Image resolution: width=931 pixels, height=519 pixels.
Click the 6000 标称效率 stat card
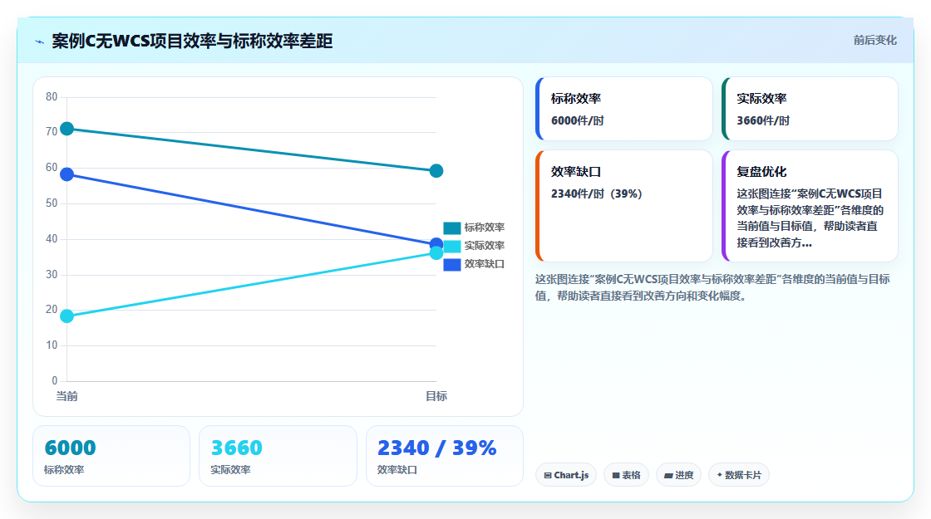(111, 456)
